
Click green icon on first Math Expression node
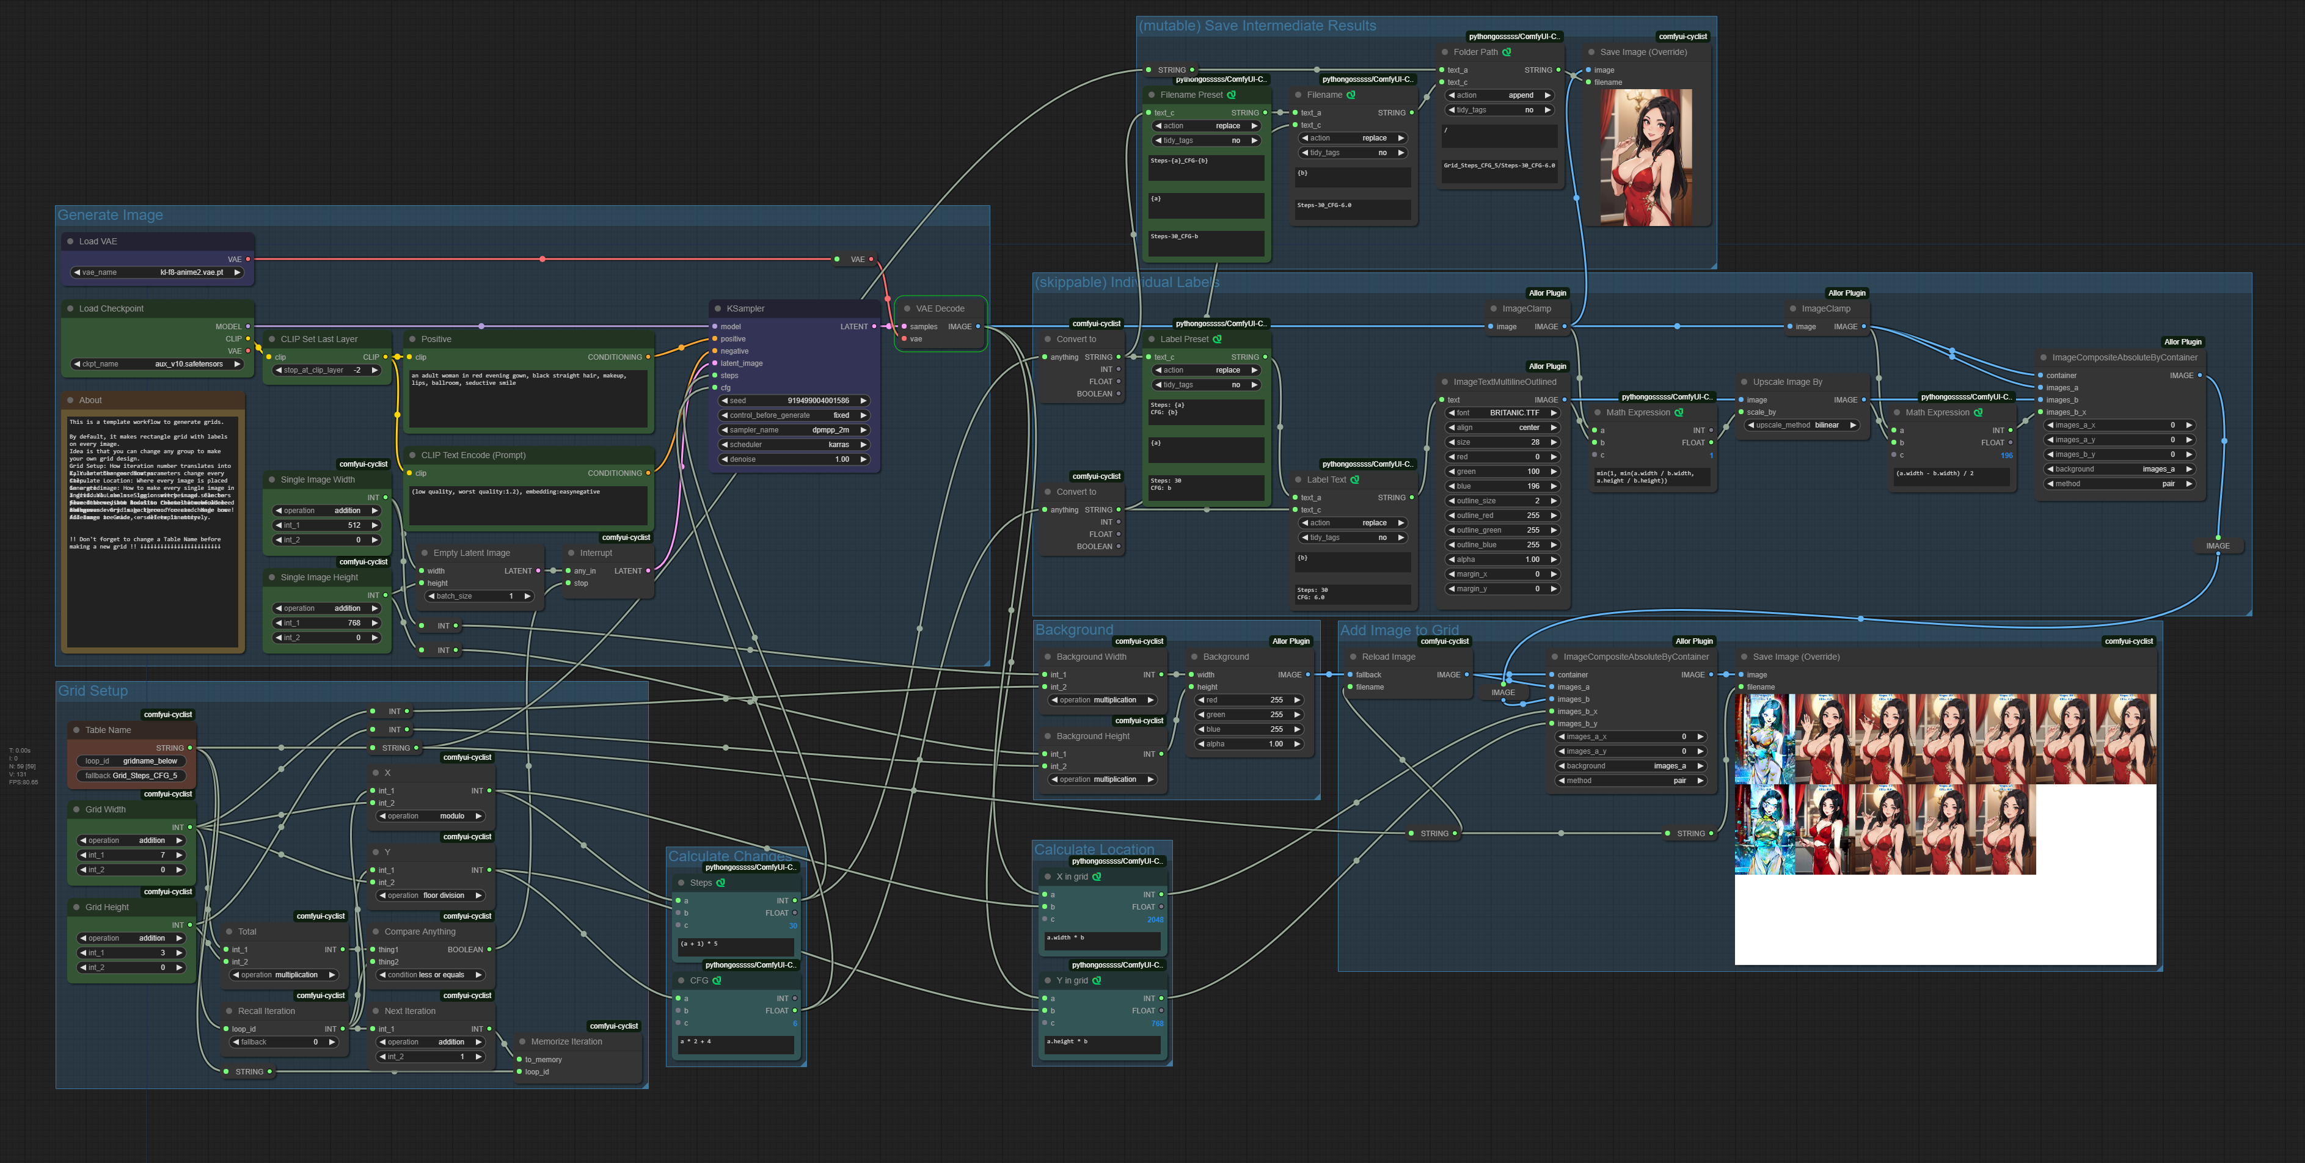point(1679,412)
